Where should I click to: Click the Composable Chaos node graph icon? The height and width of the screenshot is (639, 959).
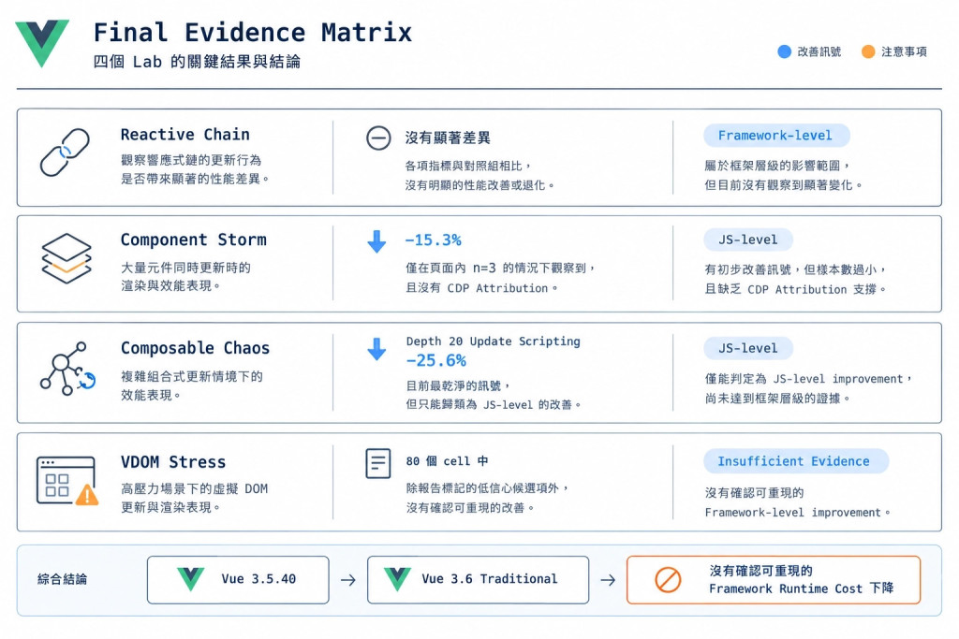coord(67,369)
